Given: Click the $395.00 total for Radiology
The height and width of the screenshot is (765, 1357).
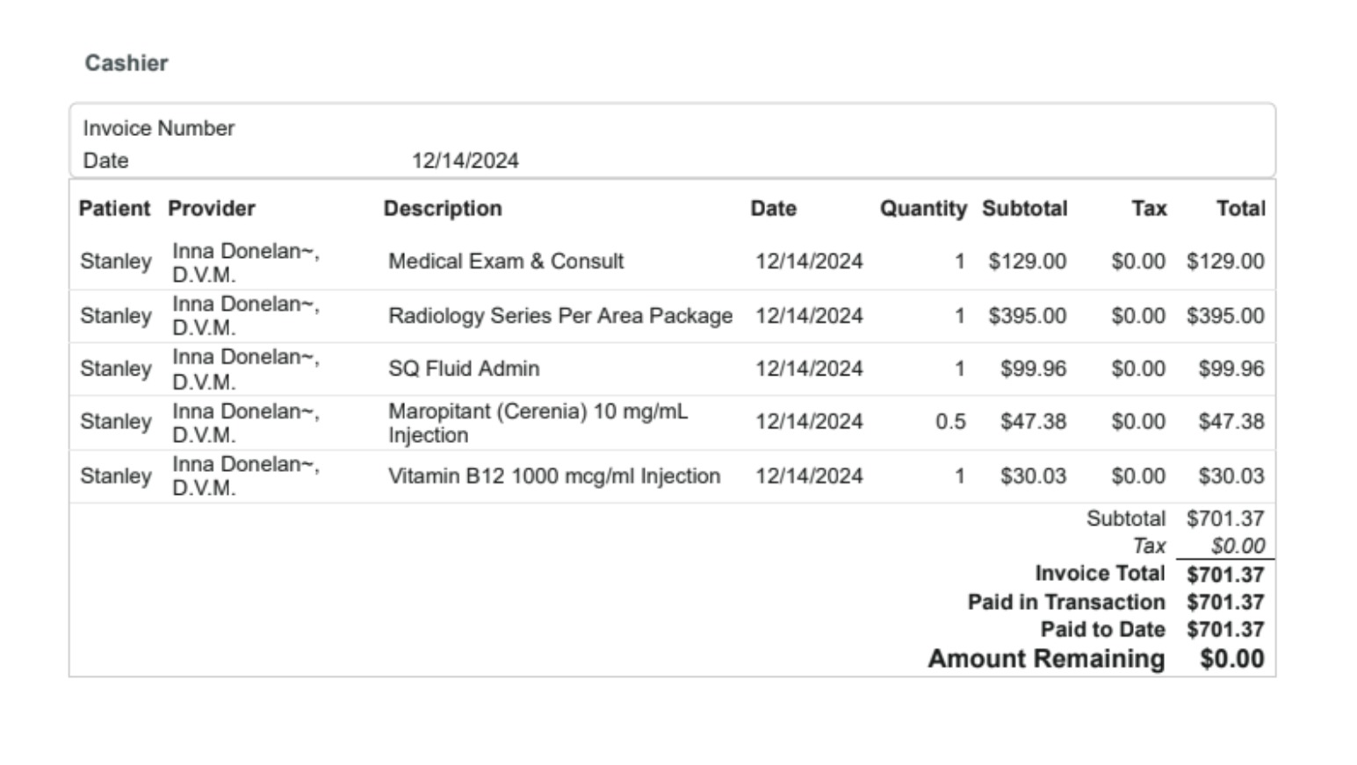Looking at the screenshot, I should pos(1225,316).
